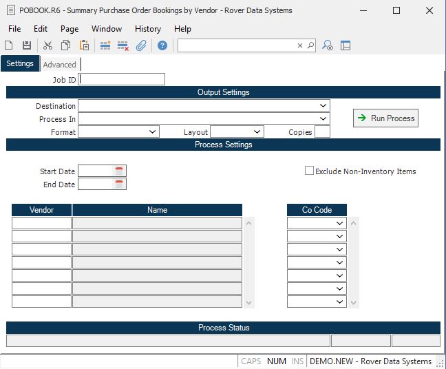Expand the Layout dropdown
The image size is (446, 369).
pos(257,131)
